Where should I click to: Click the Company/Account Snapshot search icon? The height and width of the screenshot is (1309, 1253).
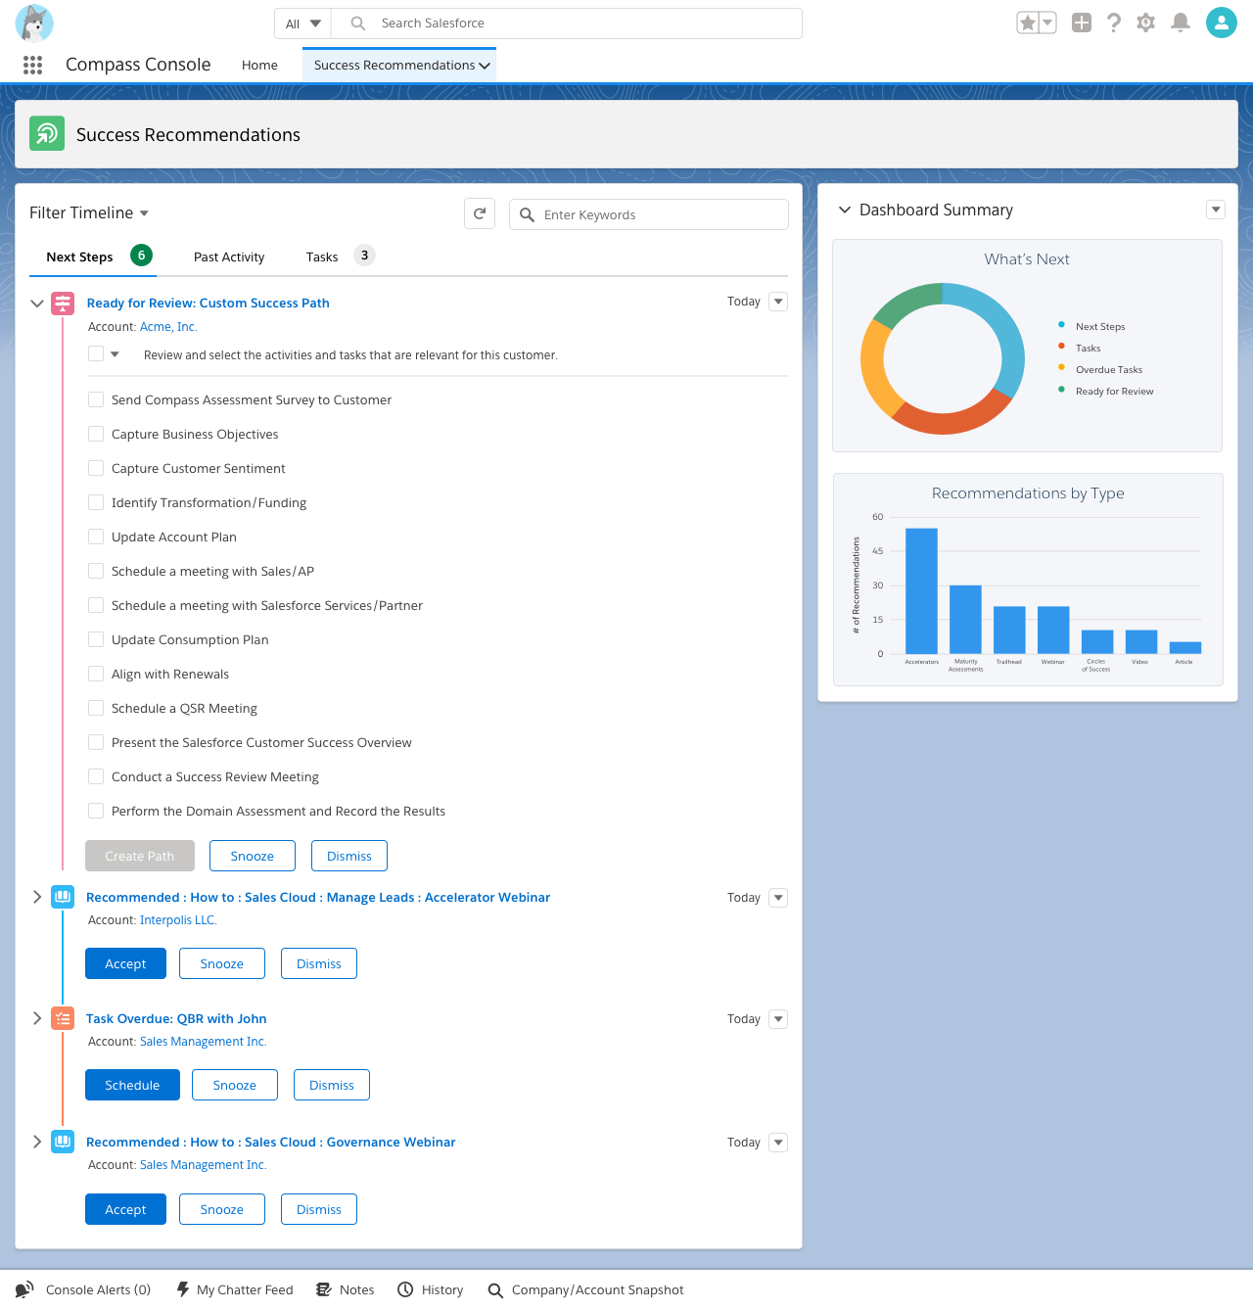tap(495, 1290)
